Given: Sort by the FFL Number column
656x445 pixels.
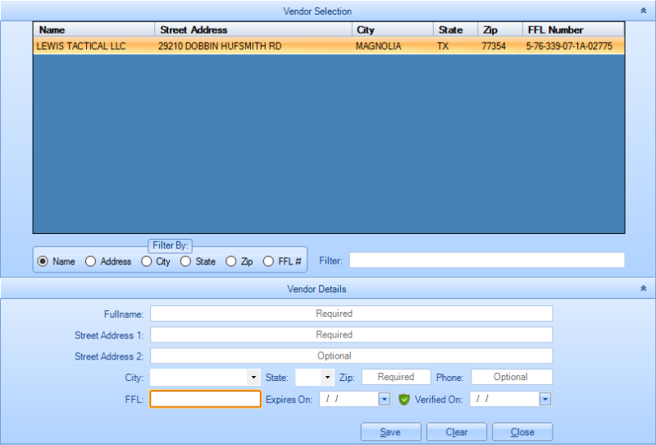Looking at the screenshot, I should 573,30.
